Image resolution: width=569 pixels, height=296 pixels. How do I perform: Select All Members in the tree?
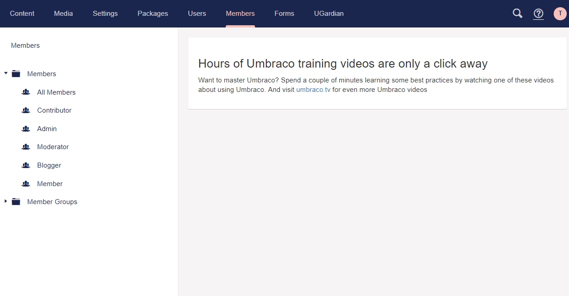(x=56, y=92)
